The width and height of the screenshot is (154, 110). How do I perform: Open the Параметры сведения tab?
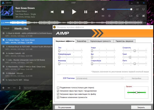[124, 41]
